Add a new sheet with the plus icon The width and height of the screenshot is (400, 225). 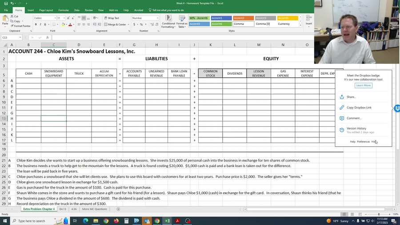click(x=118, y=209)
